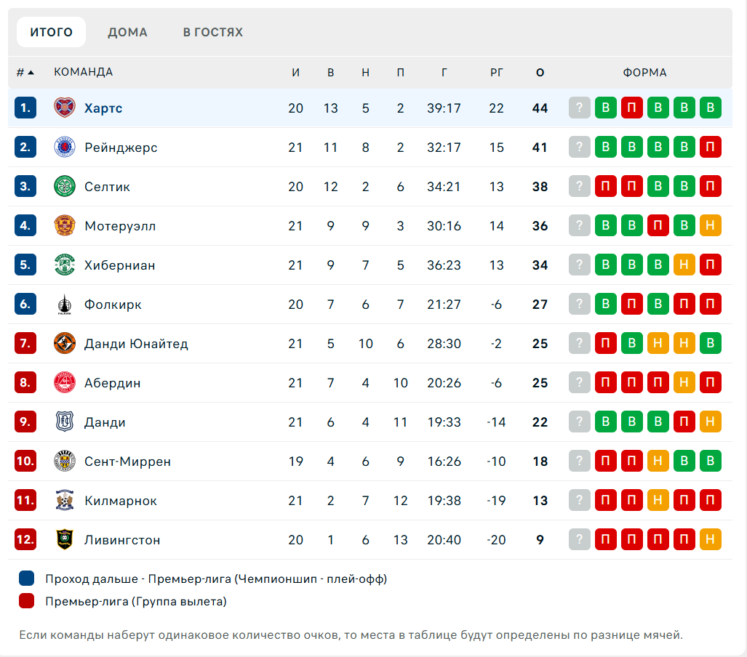This screenshot has width=747, height=657.
Task: Click the Rangers club crest icon
Action: pos(65,148)
